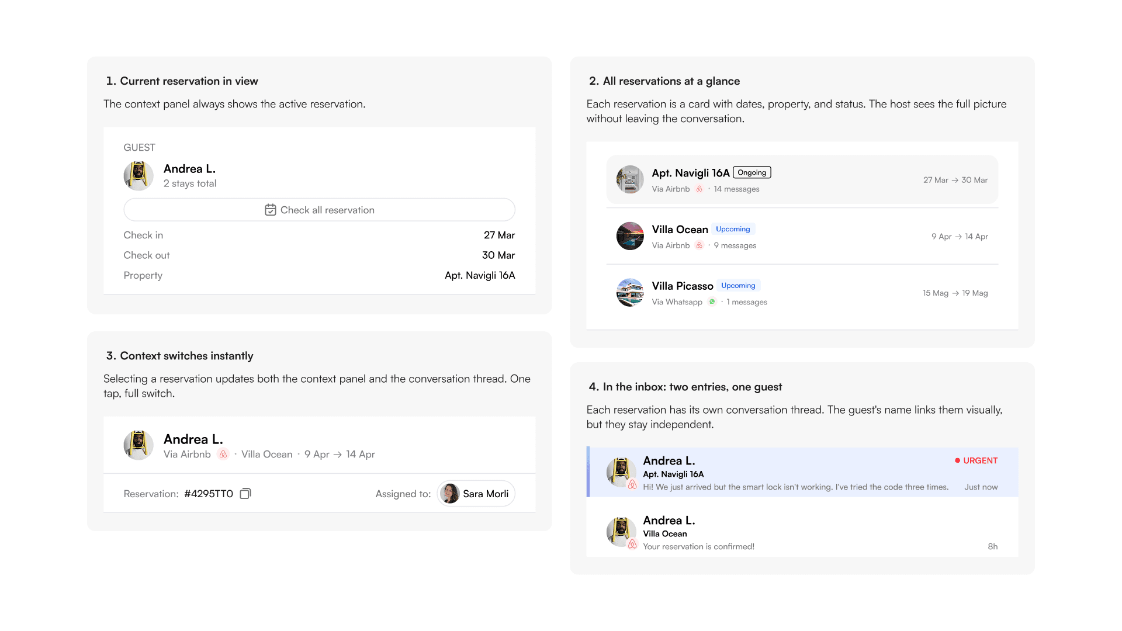Viewport: 1122px width, 631px height.
Task: Click the Airbnb icon in Villa Ocean card
Action: click(x=699, y=245)
